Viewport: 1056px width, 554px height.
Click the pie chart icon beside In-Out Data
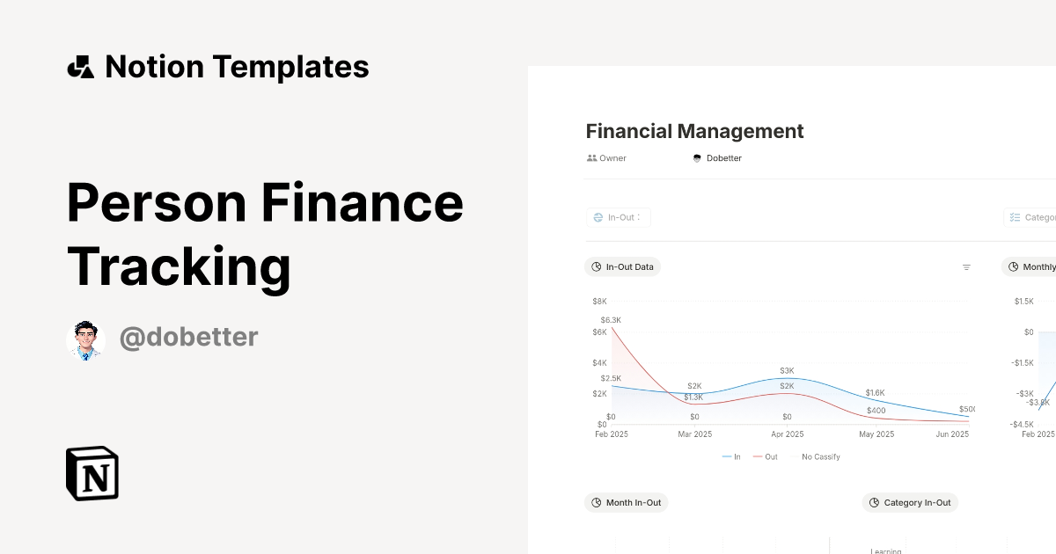[597, 266]
